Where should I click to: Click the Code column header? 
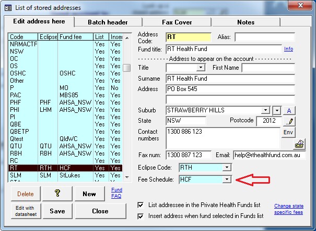23,37
